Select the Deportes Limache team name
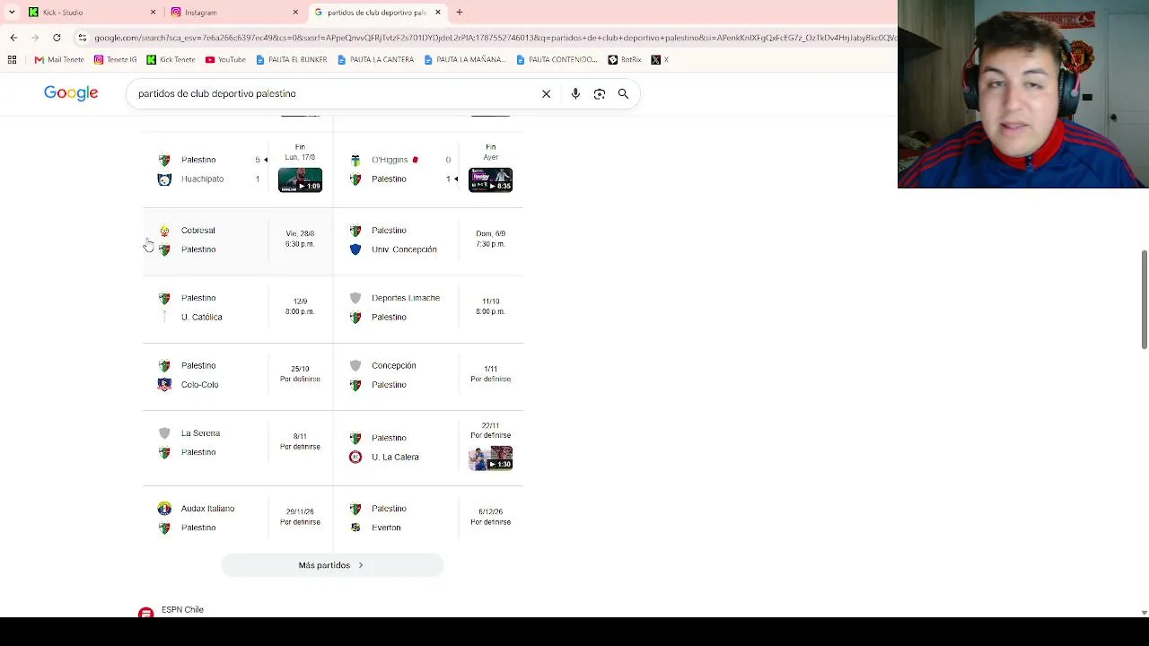Image resolution: width=1149 pixels, height=646 pixels. point(406,298)
